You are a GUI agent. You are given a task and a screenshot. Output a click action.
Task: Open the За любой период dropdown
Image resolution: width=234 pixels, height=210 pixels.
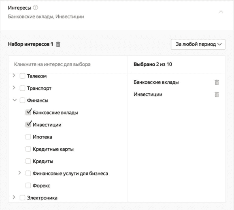pos(198,44)
